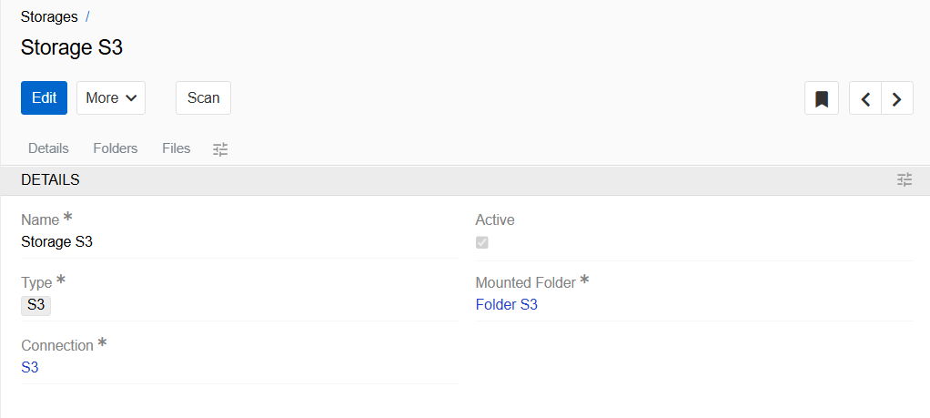Open the Files tab
Screen dimensions: 930x418
(x=177, y=148)
